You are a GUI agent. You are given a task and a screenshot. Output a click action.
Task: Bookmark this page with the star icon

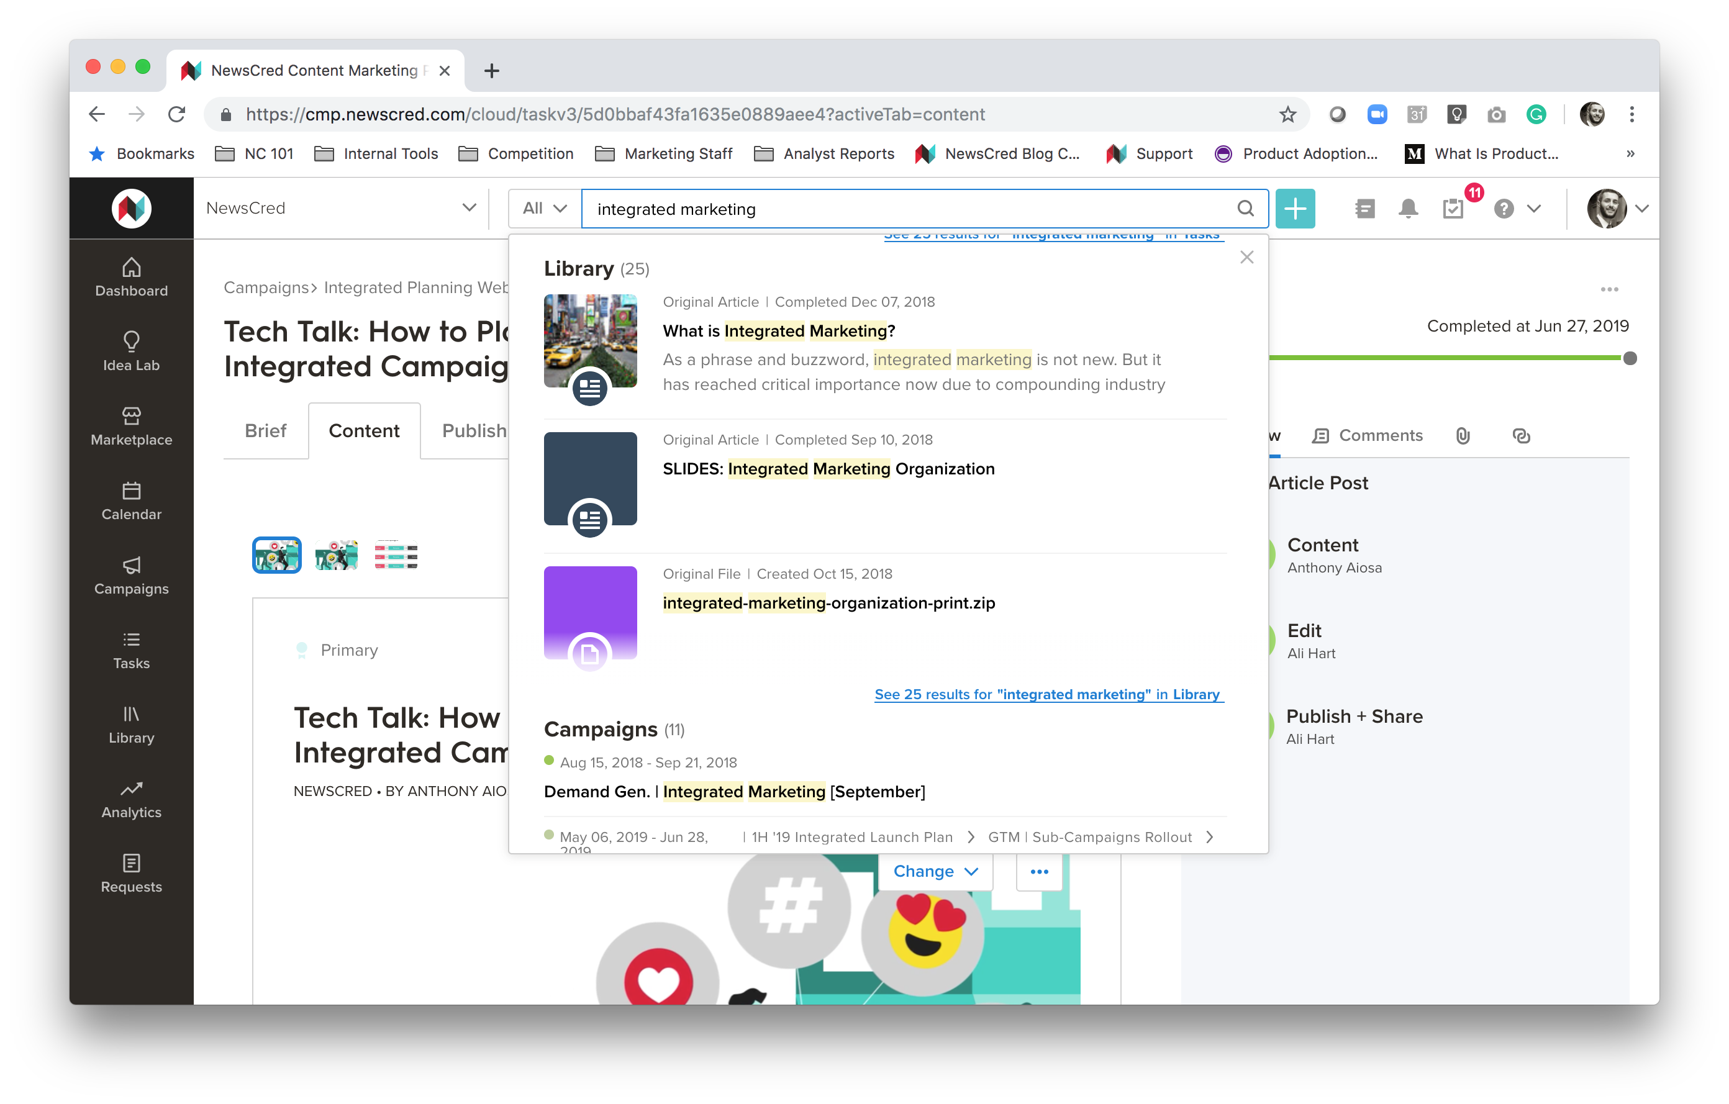(x=1287, y=114)
